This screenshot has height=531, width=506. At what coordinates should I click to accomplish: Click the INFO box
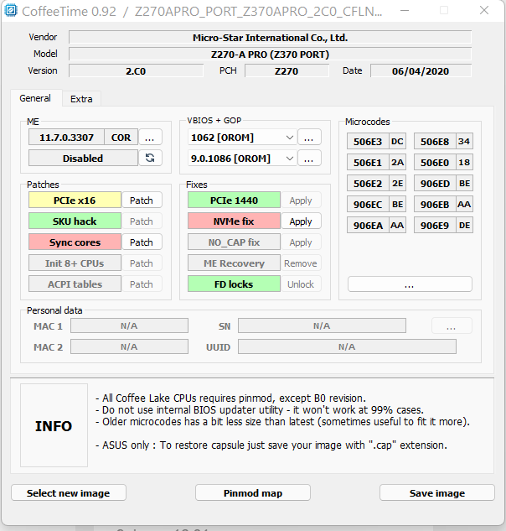(54, 425)
